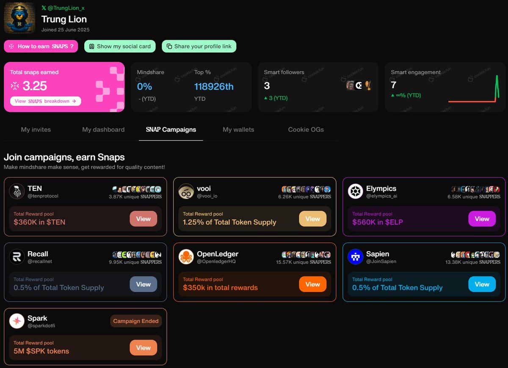The width and height of the screenshot is (508, 368).
Task: View the Elympics campaign
Action: click(482, 219)
